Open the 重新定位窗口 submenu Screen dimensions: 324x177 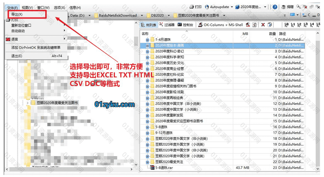point(36,25)
